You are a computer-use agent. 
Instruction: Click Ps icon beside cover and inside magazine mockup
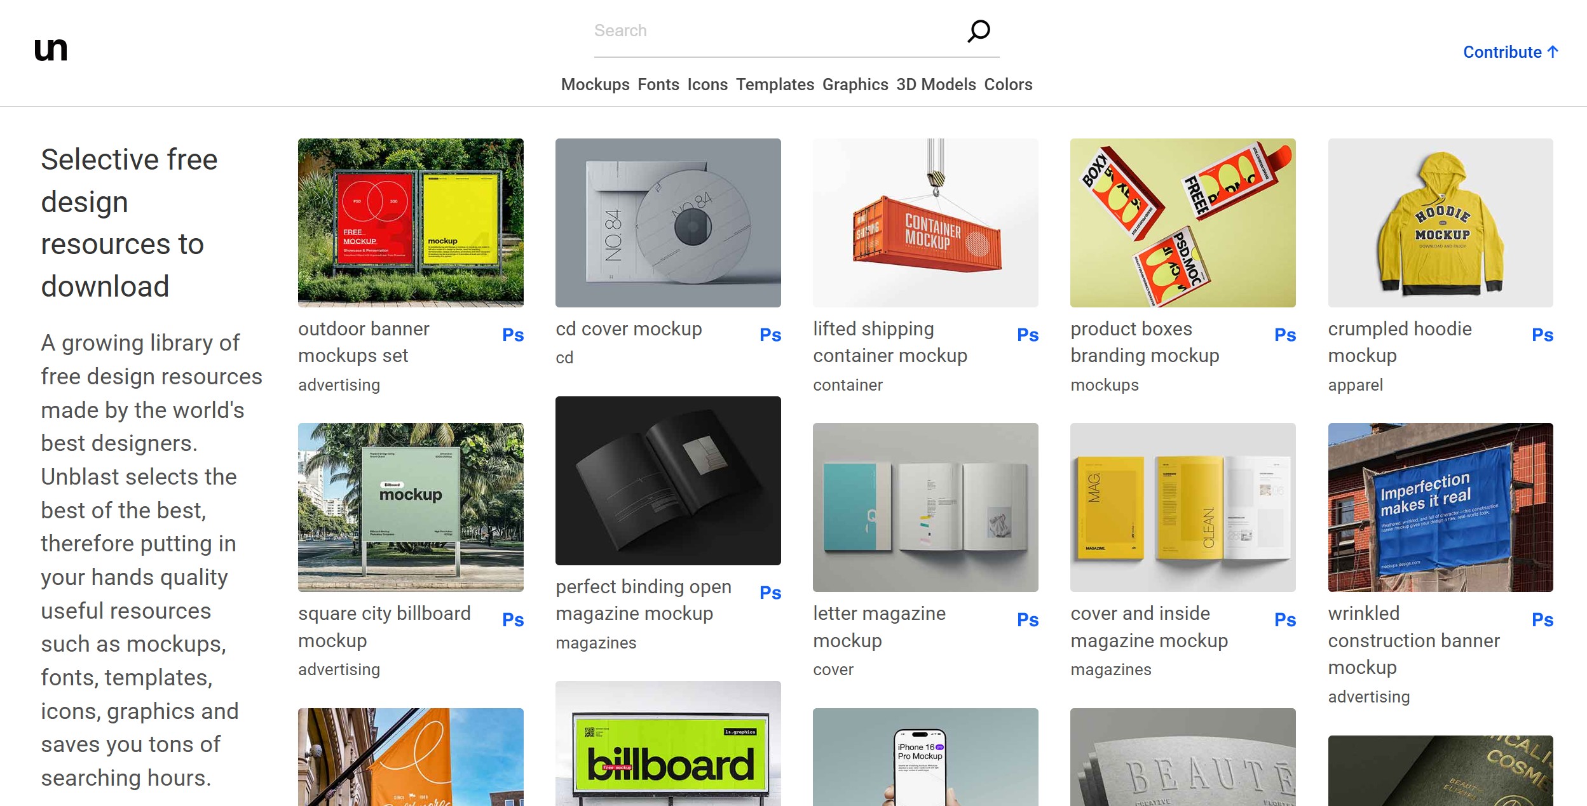pyautogui.click(x=1285, y=619)
